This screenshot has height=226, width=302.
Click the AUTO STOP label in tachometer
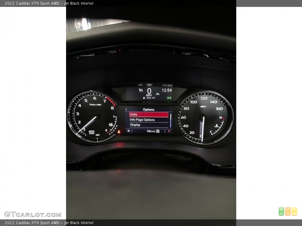click(x=92, y=132)
